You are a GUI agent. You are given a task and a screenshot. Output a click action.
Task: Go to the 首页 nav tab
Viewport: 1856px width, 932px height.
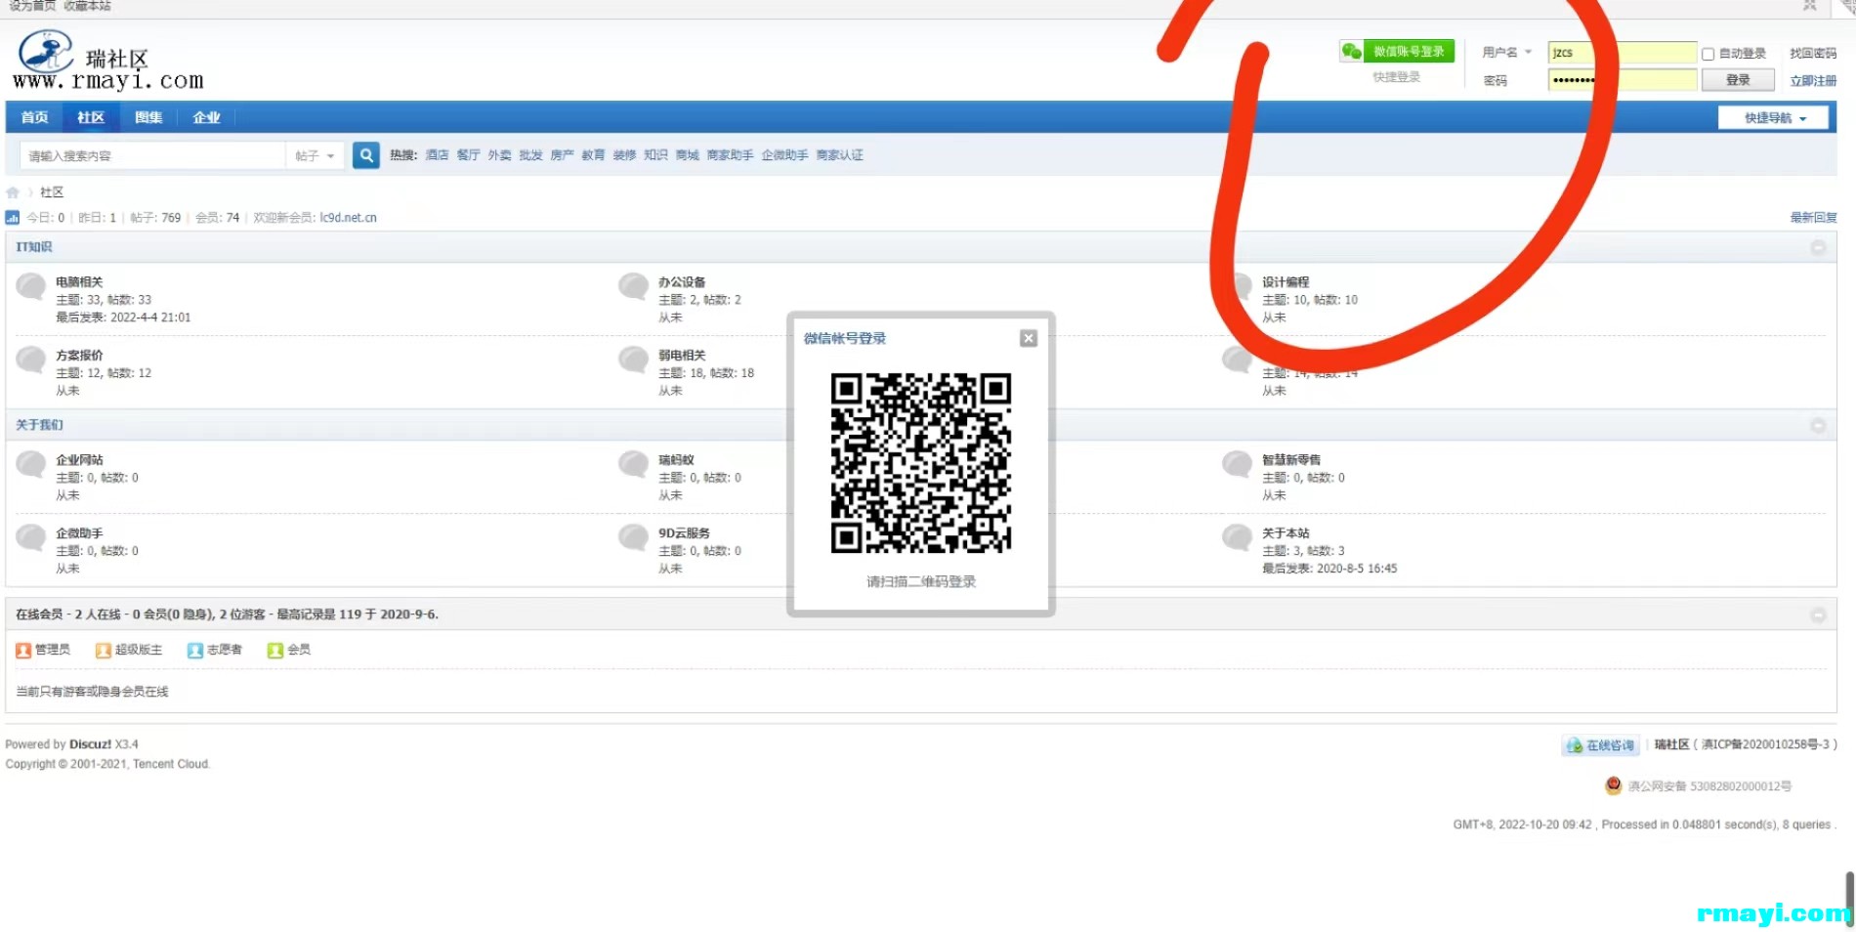[x=34, y=117]
